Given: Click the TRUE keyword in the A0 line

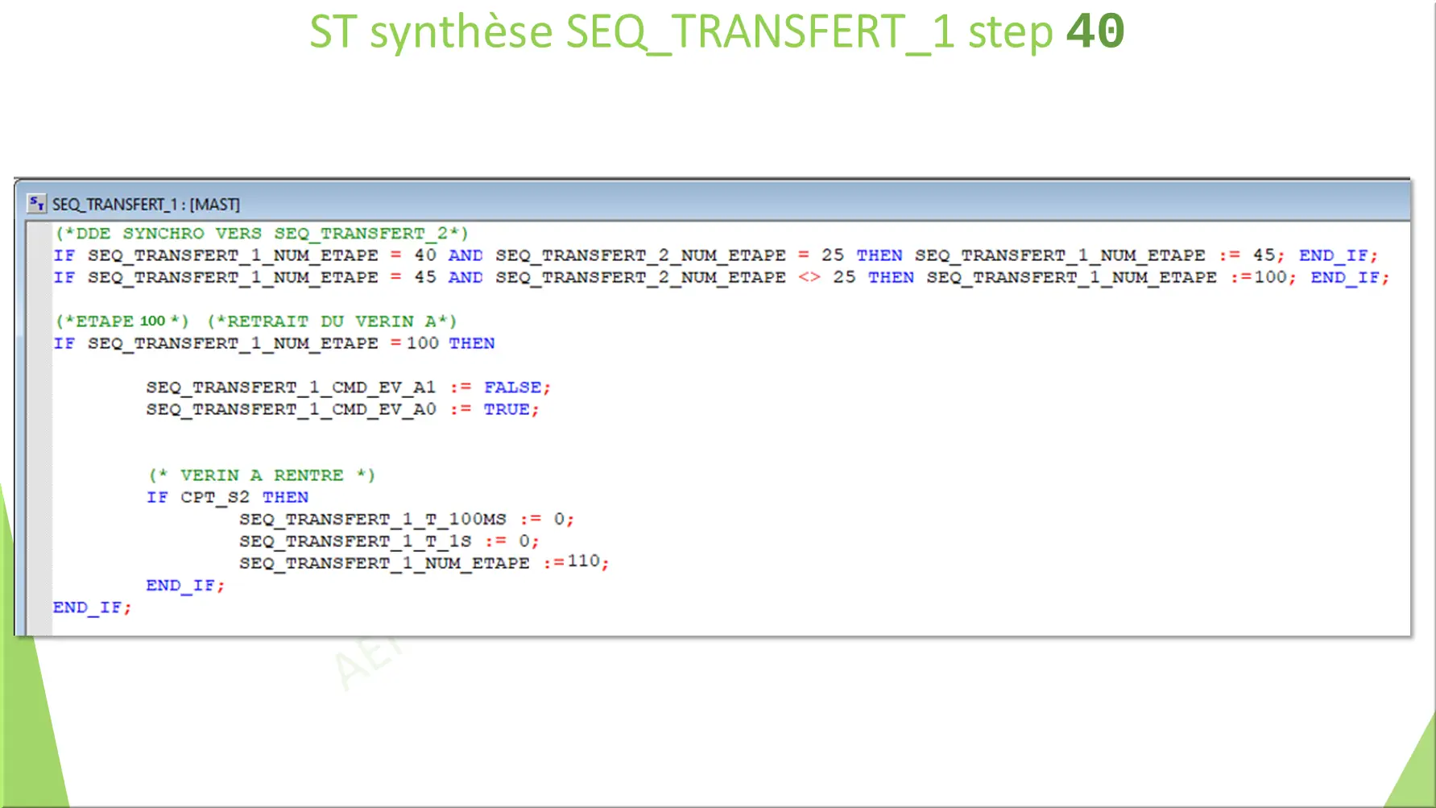Looking at the screenshot, I should [507, 409].
